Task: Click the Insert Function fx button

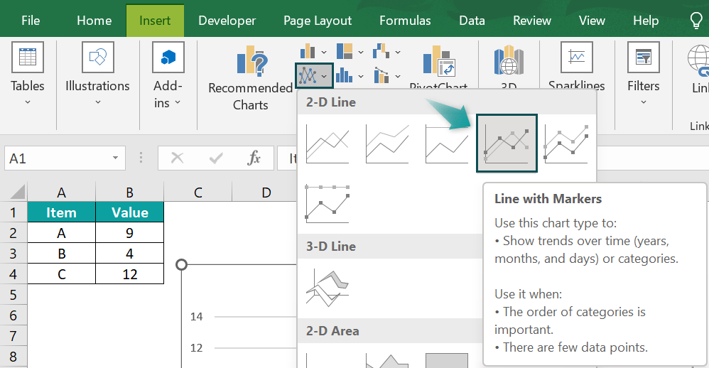Action: 254,158
